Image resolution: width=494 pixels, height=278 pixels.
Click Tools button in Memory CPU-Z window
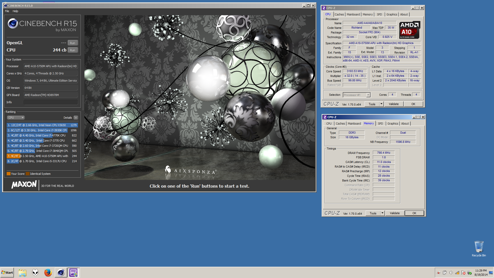point(373,213)
